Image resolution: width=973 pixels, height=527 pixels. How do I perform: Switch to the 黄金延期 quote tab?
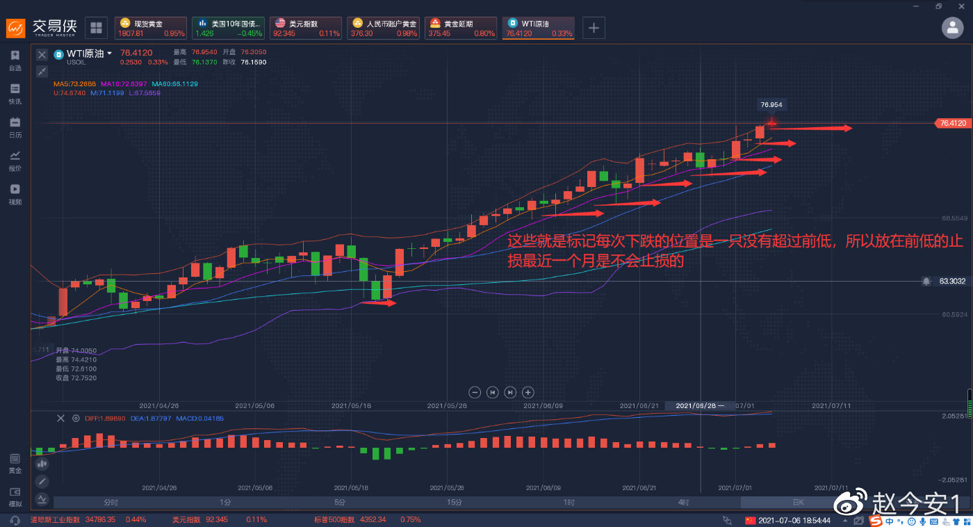coord(461,28)
